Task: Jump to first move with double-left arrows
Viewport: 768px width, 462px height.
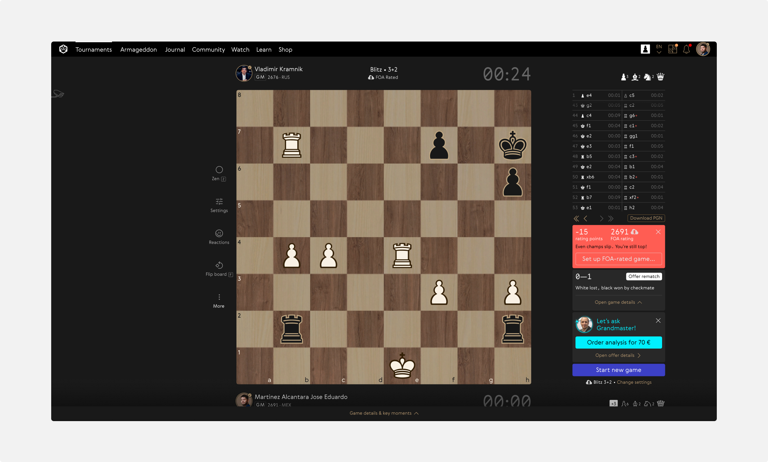Action: [576, 219]
